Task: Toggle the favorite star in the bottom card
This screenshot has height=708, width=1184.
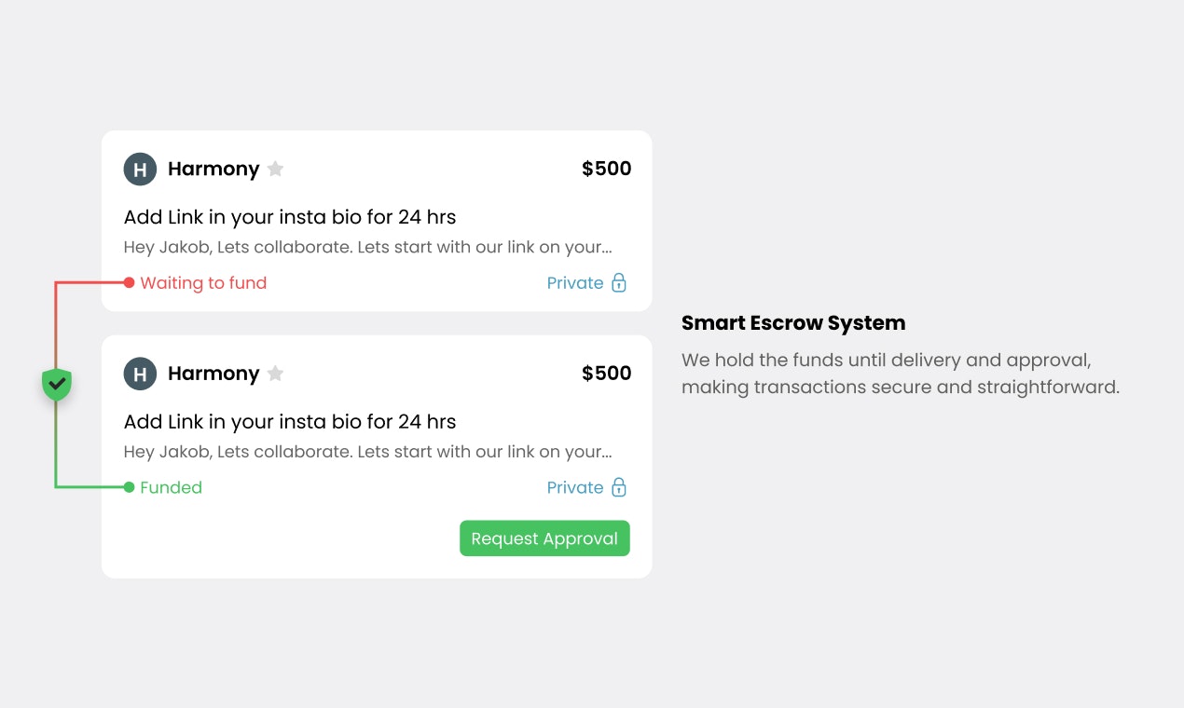Action: pos(275,374)
